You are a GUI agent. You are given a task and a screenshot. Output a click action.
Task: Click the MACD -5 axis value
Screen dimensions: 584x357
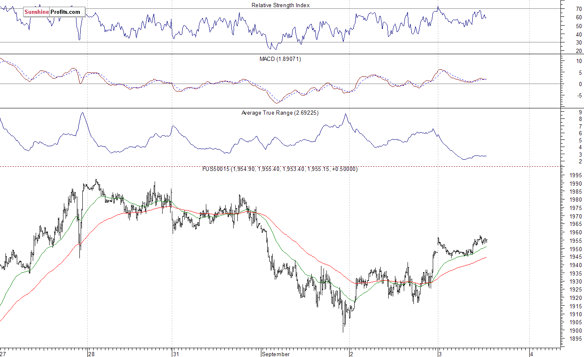click(579, 96)
